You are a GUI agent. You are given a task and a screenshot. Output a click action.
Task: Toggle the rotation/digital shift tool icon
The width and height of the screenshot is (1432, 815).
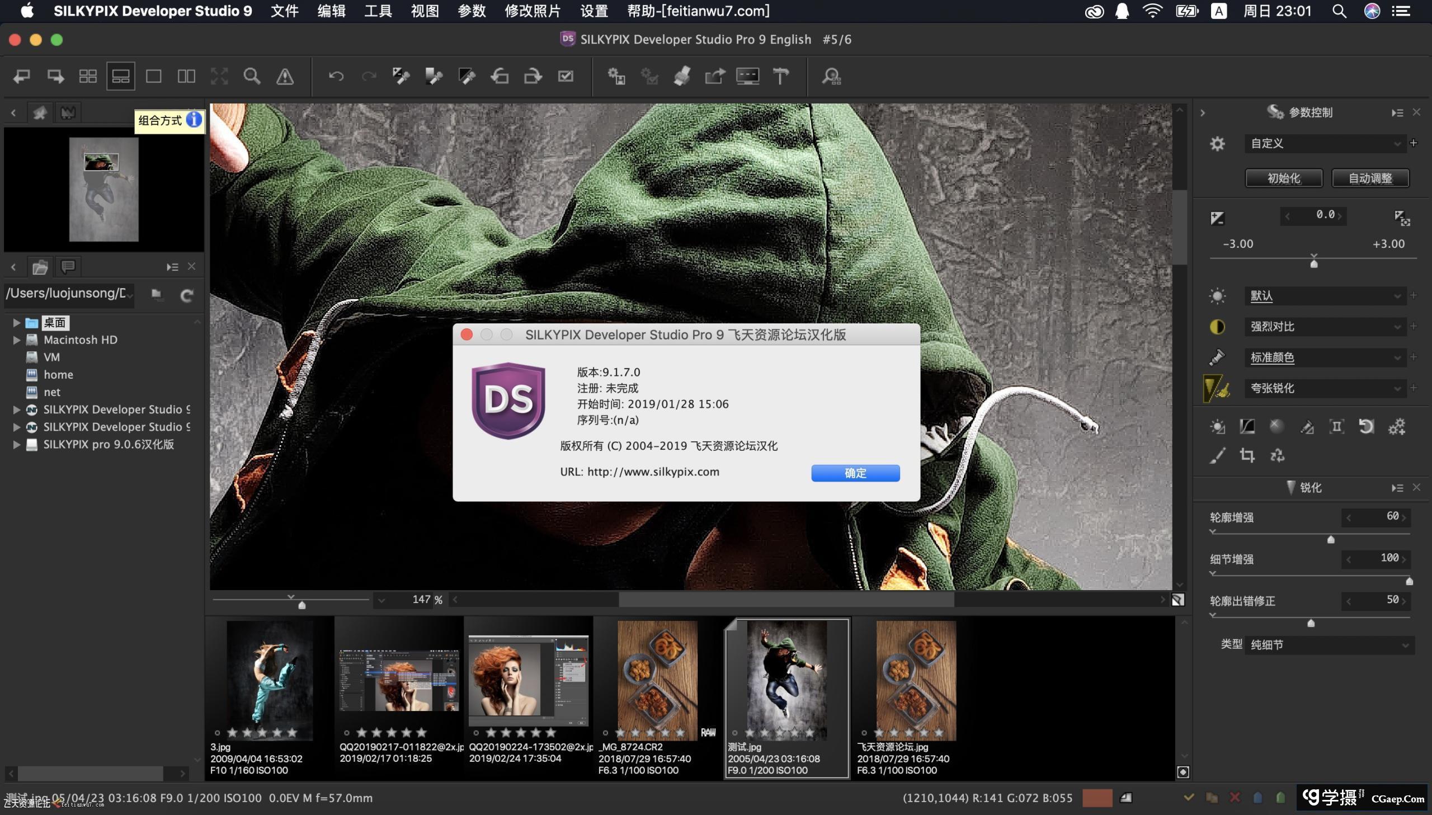click(1337, 427)
